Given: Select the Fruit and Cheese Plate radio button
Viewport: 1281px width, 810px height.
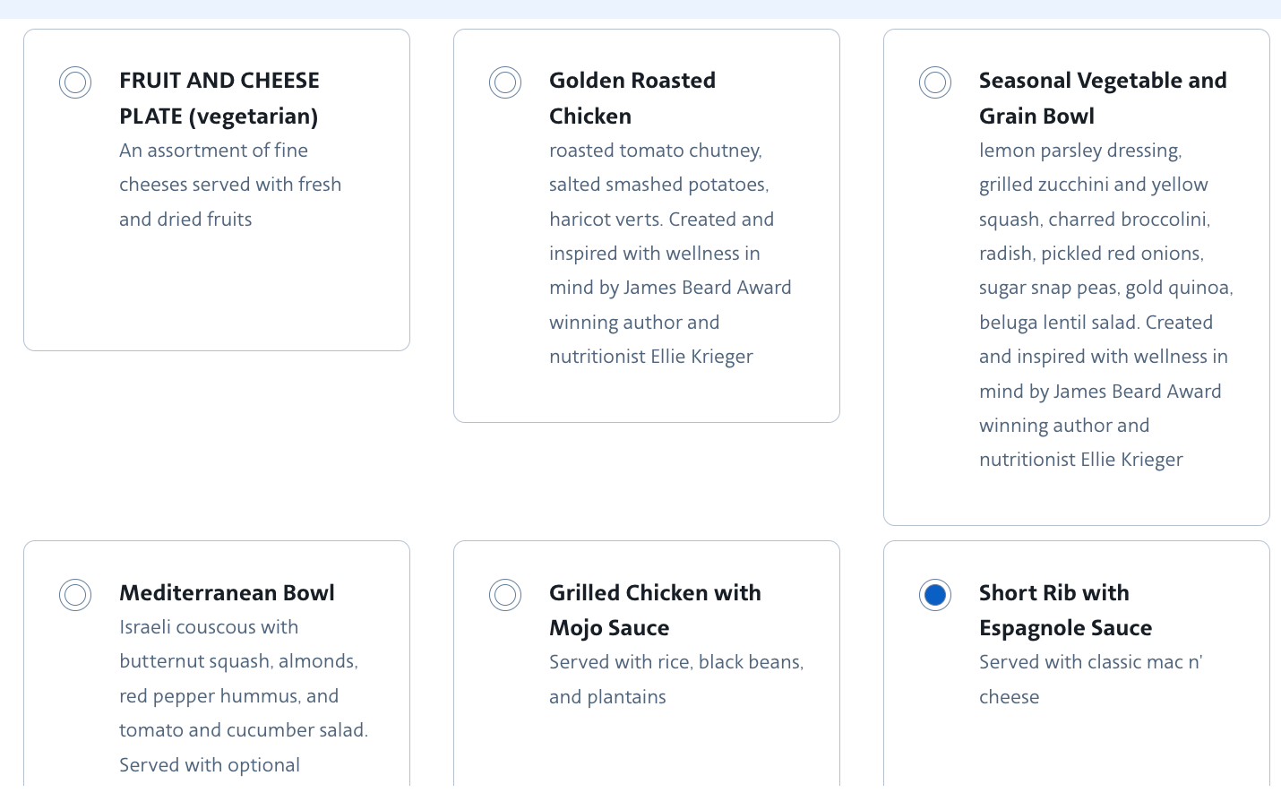Looking at the screenshot, I should tap(75, 82).
